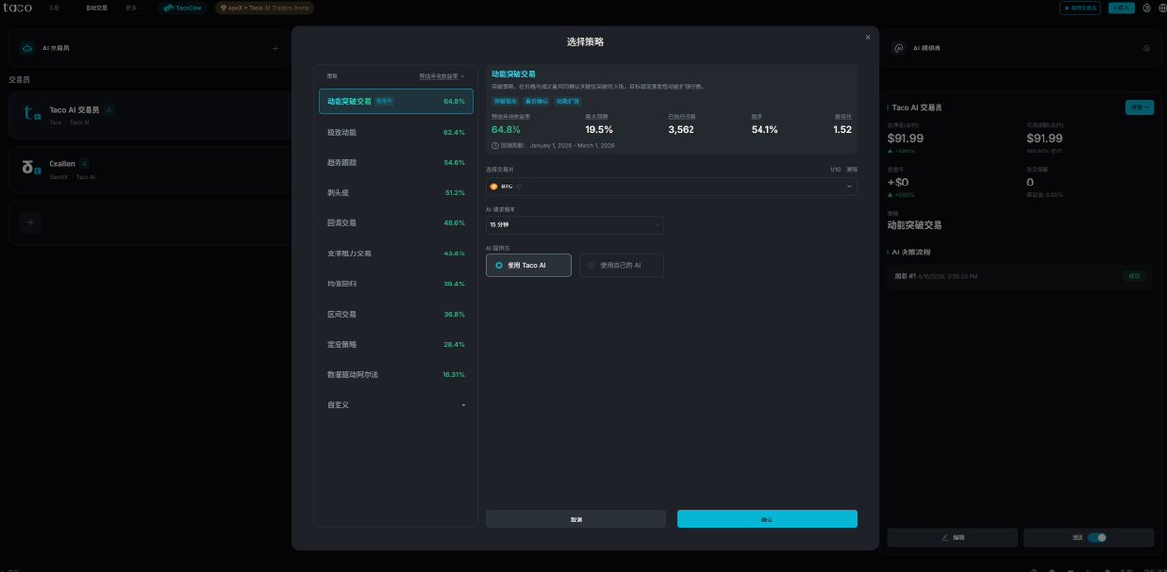Choose the 区间交易 strategy
Viewport: 1167px width, 572px height.
pos(396,314)
